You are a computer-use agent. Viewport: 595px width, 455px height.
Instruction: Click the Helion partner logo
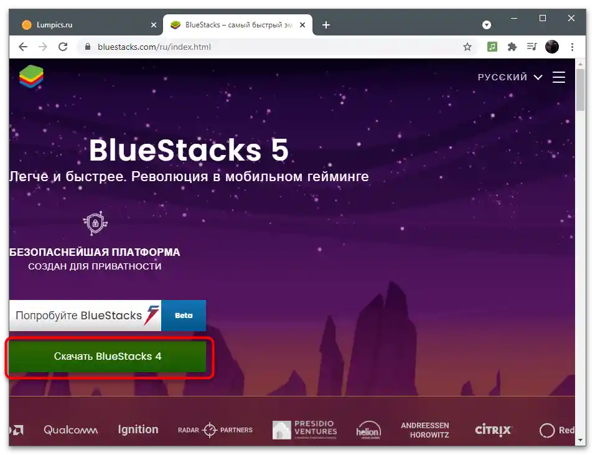368,430
